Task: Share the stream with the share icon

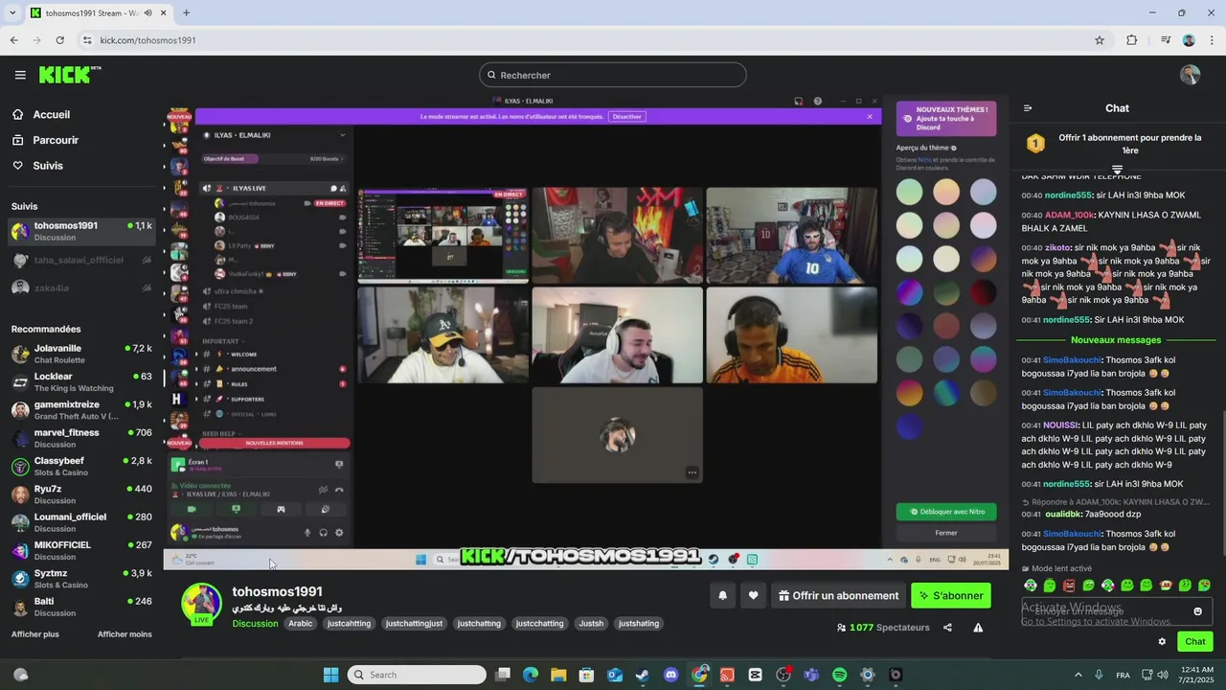Action: tap(947, 628)
